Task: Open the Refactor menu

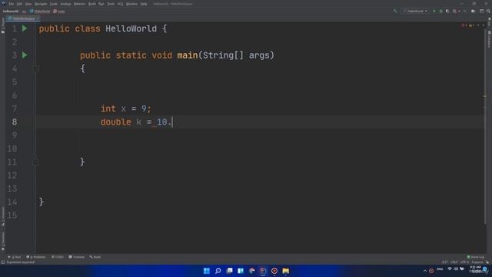Action: (x=79, y=4)
